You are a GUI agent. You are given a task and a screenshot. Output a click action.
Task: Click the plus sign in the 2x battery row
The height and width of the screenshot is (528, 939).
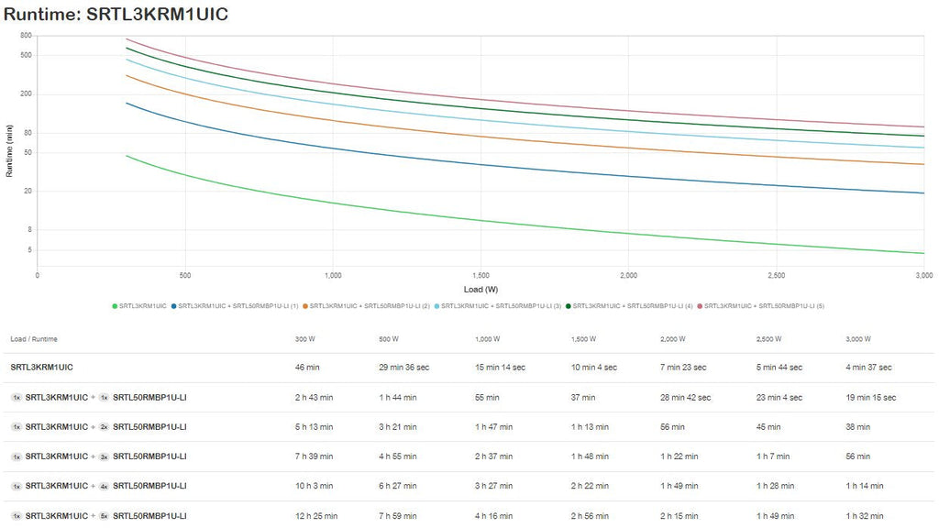point(93,426)
